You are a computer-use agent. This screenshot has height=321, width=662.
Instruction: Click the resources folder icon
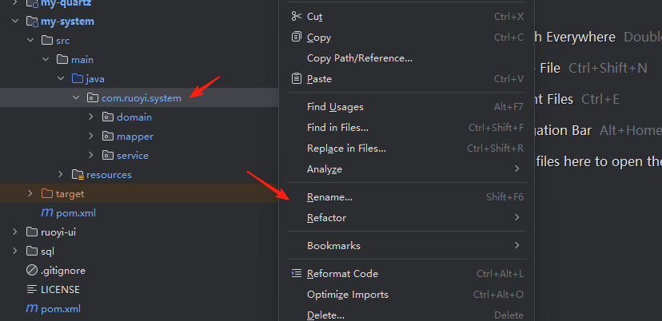[77, 174]
